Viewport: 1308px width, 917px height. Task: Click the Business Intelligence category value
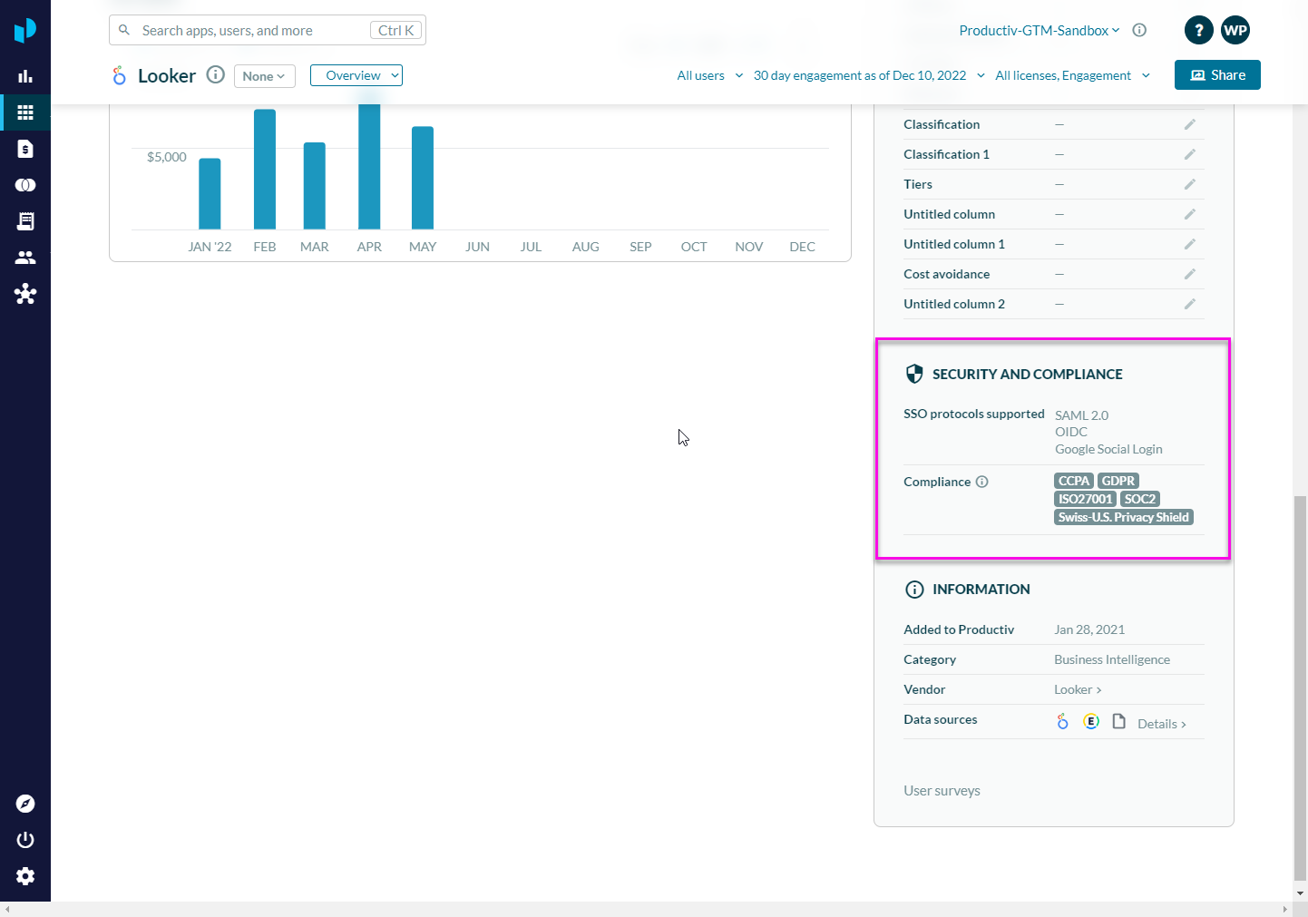tap(1112, 659)
